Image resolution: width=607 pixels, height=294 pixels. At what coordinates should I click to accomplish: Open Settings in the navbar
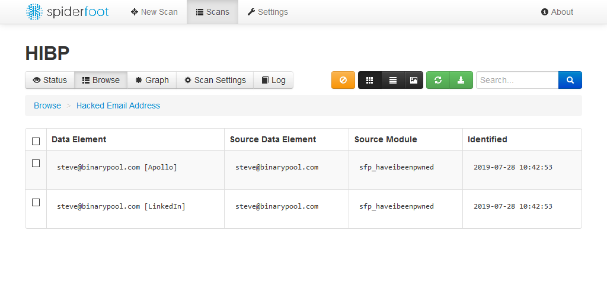click(x=267, y=12)
